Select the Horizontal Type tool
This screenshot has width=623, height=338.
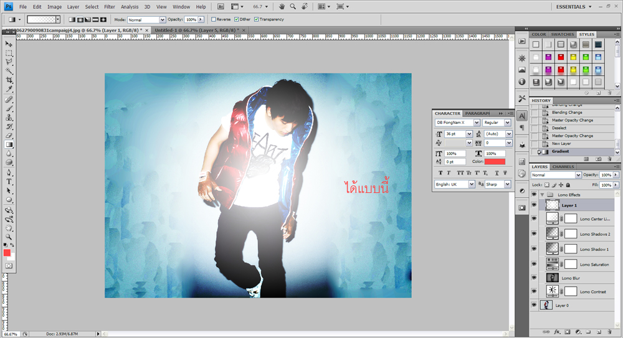pyautogui.click(x=9, y=182)
